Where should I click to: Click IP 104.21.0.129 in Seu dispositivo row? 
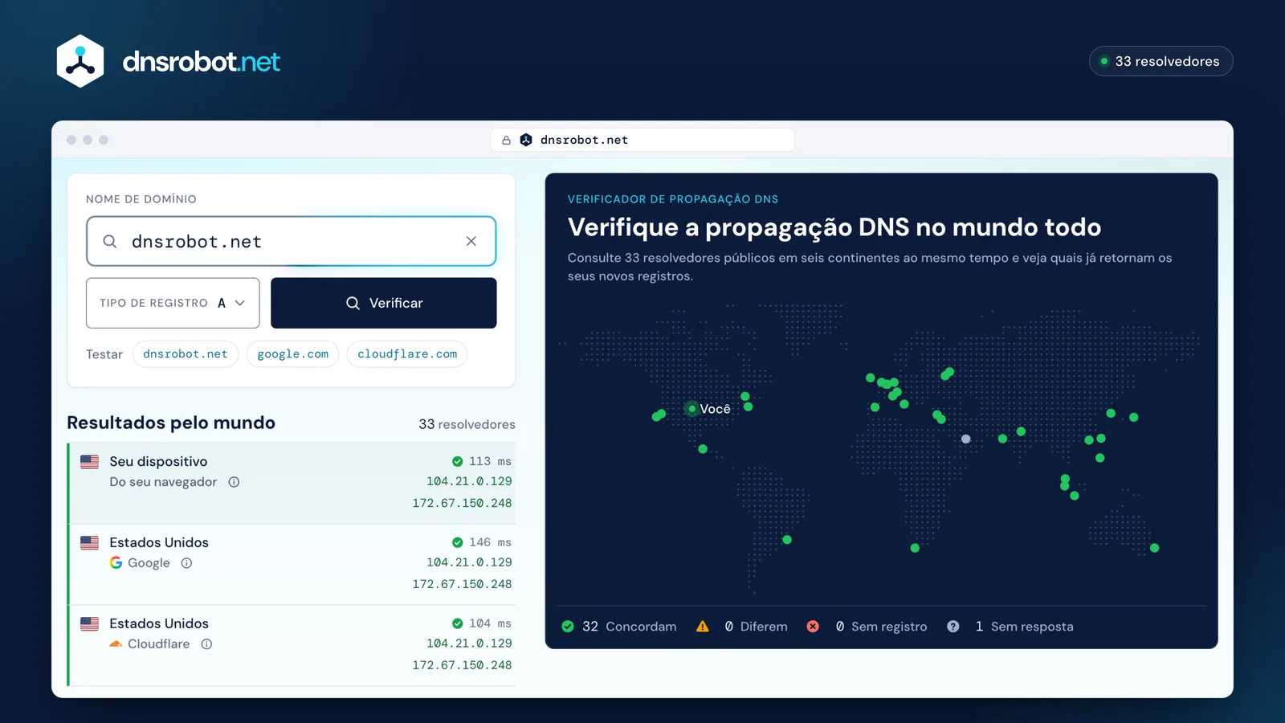(x=469, y=481)
